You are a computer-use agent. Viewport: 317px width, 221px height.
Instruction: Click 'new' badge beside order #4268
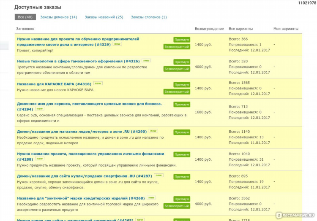[x=151, y=198]
